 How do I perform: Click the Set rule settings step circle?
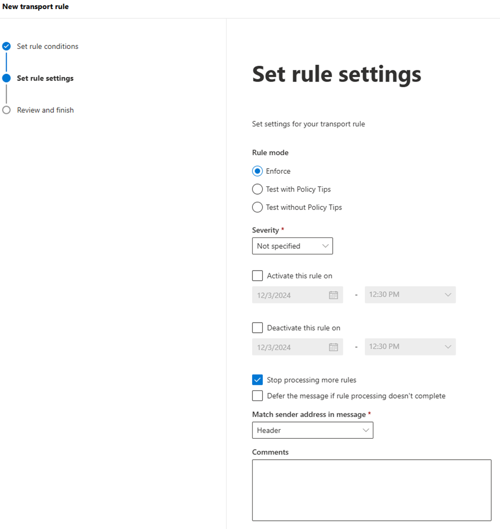coord(6,78)
